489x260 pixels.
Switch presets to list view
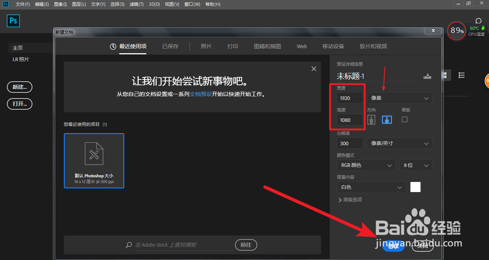pos(461,75)
